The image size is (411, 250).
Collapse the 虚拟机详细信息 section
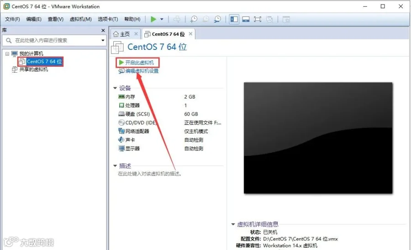point(233,224)
